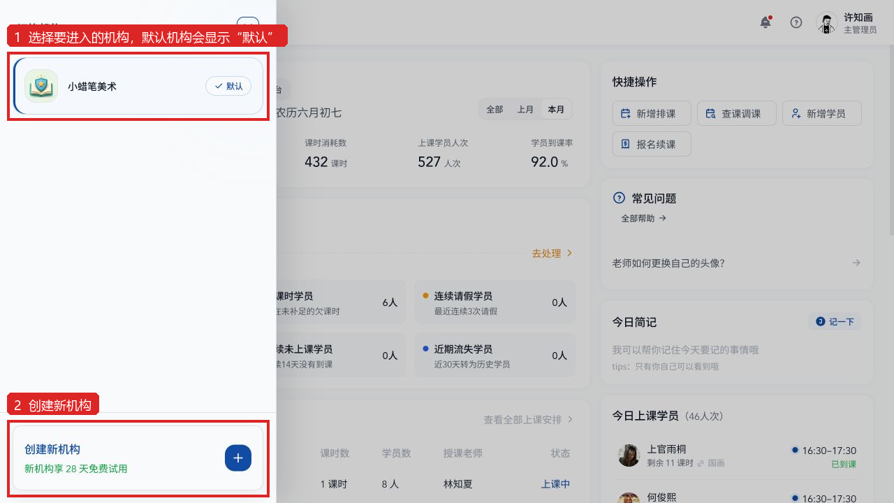Viewport: 894px width, 503px height.
Task: Open the 近期流失学员 card
Action: 495,355
